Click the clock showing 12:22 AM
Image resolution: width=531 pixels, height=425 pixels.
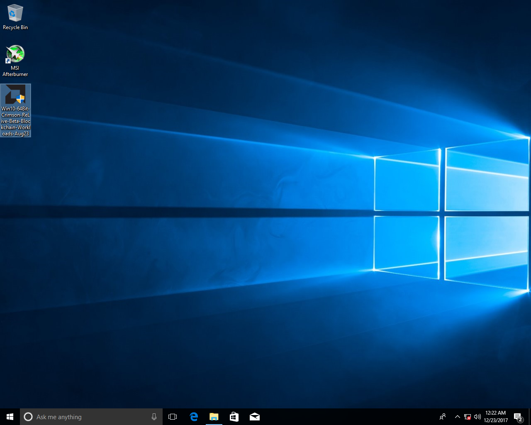tap(496, 417)
